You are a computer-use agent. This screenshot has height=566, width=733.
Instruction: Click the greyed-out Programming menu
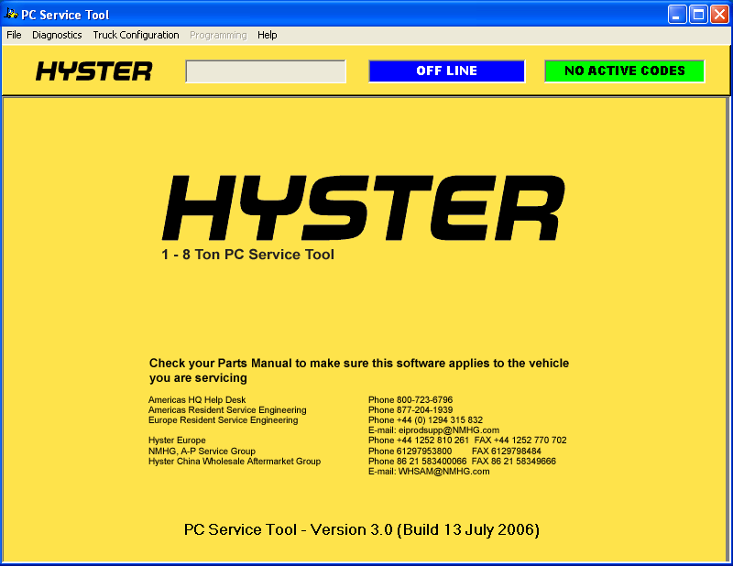[218, 35]
